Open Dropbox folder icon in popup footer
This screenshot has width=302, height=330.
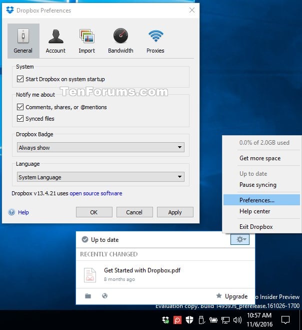88,296
